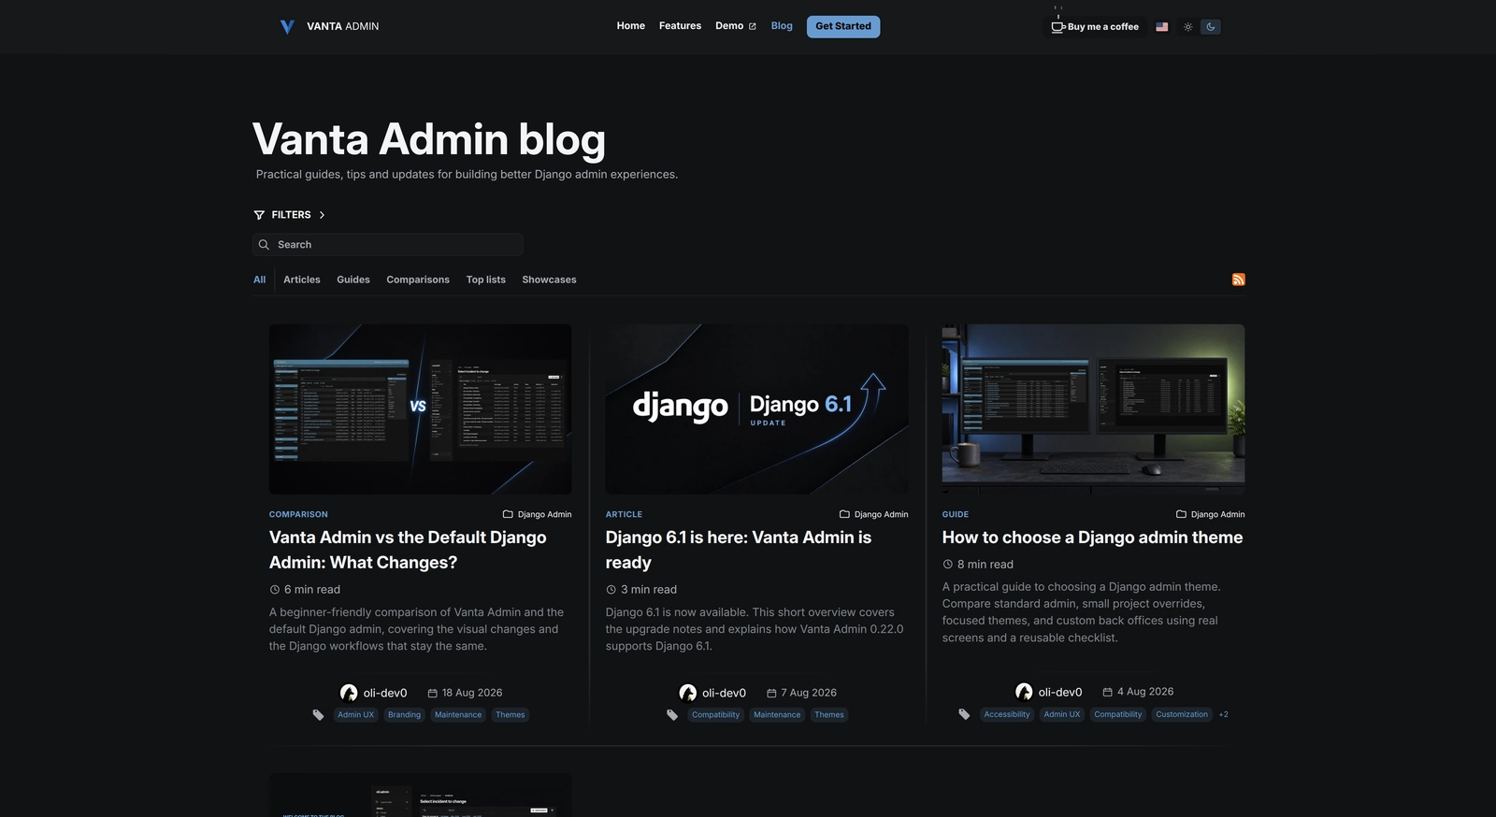Click Compatibility tag on Django 6.1 card
Image resolution: width=1496 pixels, height=817 pixels.
click(x=715, y=715)
